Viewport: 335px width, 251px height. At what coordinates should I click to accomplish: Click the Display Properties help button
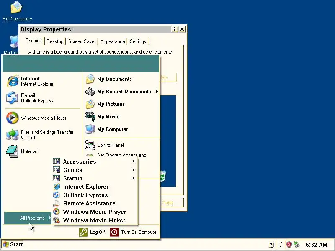pyautogui.click(x=175, y=29)
